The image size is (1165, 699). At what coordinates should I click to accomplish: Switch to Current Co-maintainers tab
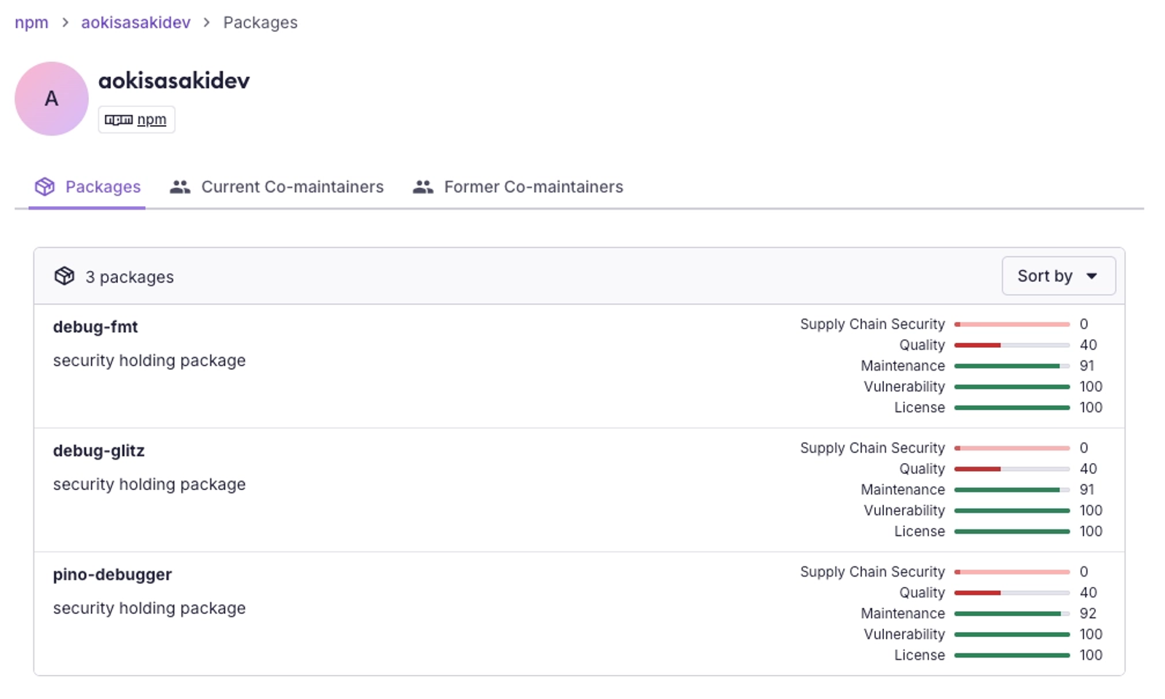tap(292, 187)
